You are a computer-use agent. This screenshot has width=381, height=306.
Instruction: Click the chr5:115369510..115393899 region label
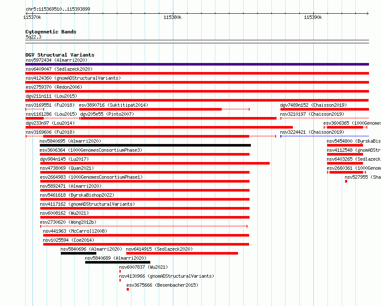(58, 9)
